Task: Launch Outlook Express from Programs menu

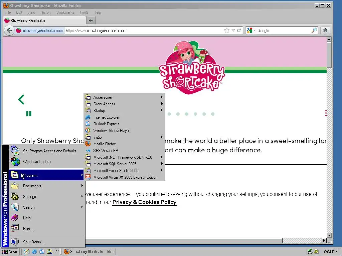Action: [124, 124]
